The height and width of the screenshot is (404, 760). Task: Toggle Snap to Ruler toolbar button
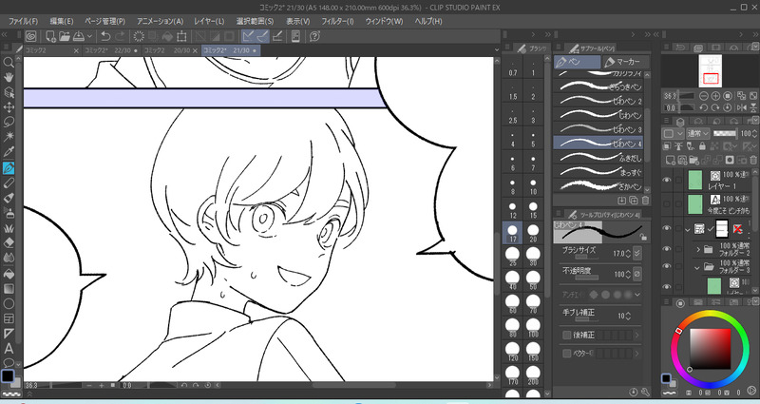(x=248, y=36)
